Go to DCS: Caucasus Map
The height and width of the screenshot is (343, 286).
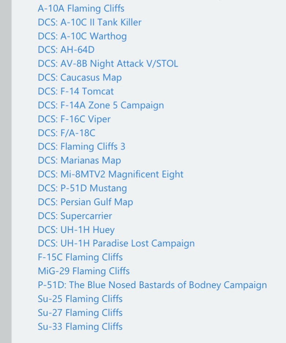[x=79, y=78]
